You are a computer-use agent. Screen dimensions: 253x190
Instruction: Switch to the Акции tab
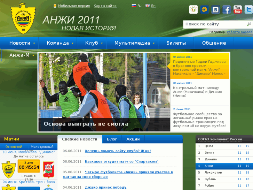(133, 139)
